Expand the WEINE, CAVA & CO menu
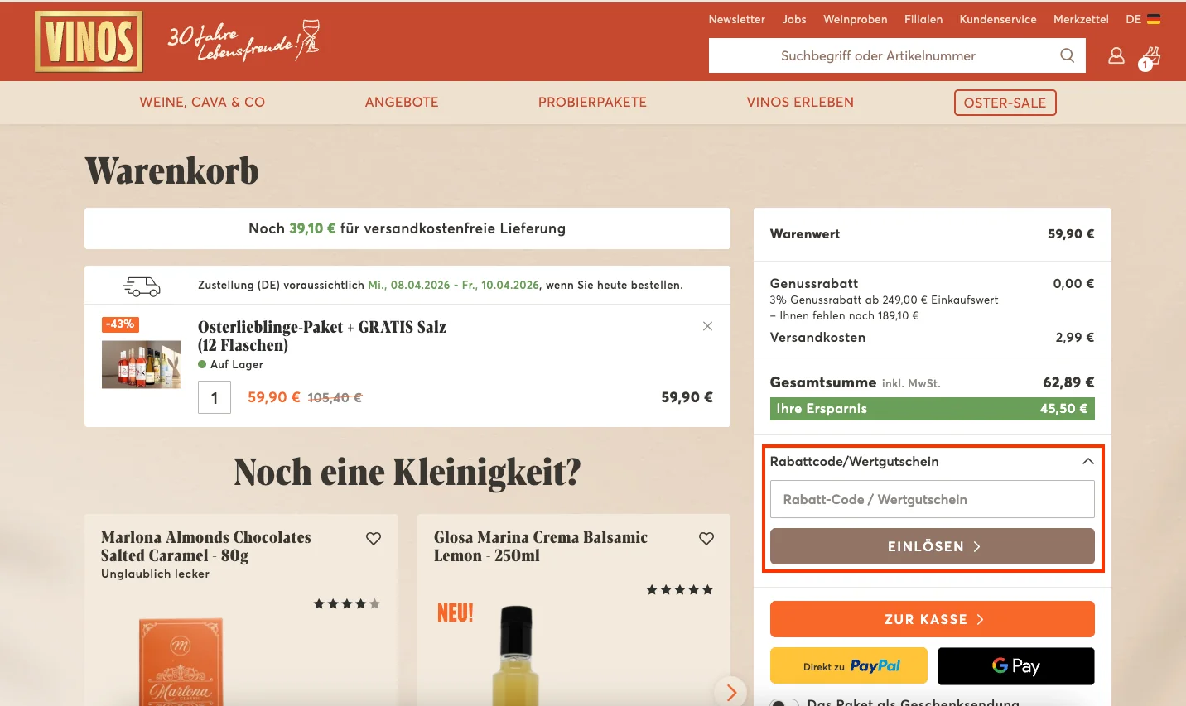 coord(202,102)
